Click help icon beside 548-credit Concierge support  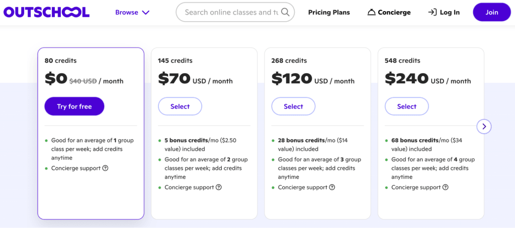(x=446, y=187)
